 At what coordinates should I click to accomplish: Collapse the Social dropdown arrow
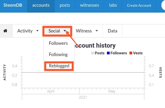point(65,31)
